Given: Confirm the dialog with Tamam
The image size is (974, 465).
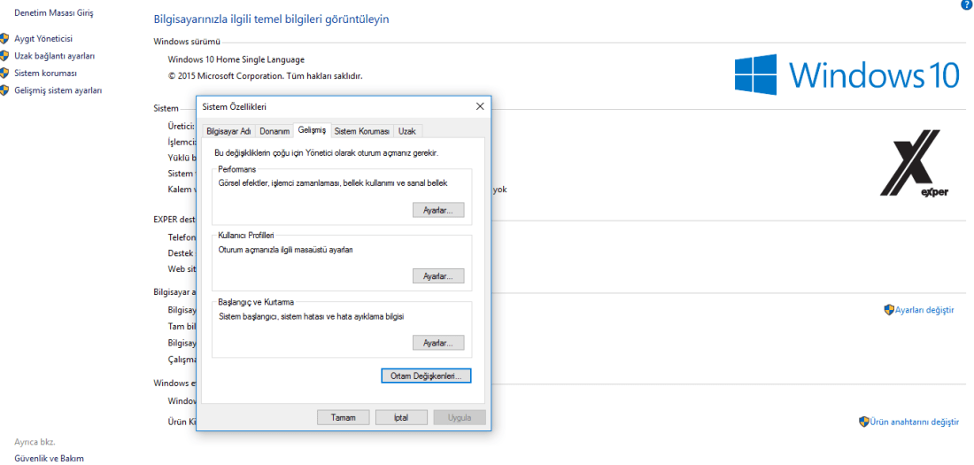Looking at the screenshot, I should 343,417.
